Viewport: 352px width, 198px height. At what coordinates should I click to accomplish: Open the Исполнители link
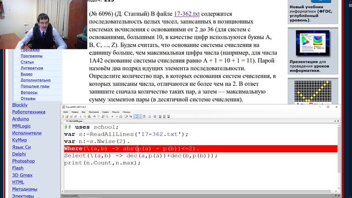(x=27, y=133)
